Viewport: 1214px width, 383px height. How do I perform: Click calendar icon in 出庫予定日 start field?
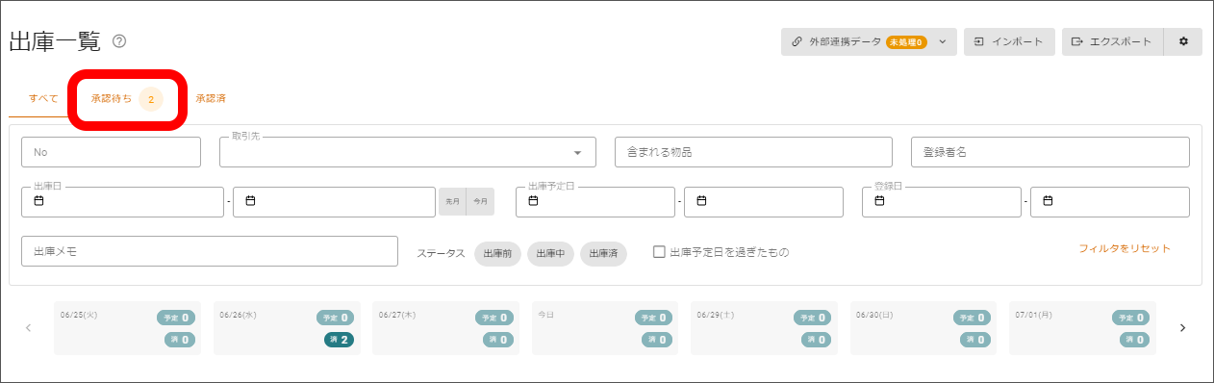tap(533, 201)
